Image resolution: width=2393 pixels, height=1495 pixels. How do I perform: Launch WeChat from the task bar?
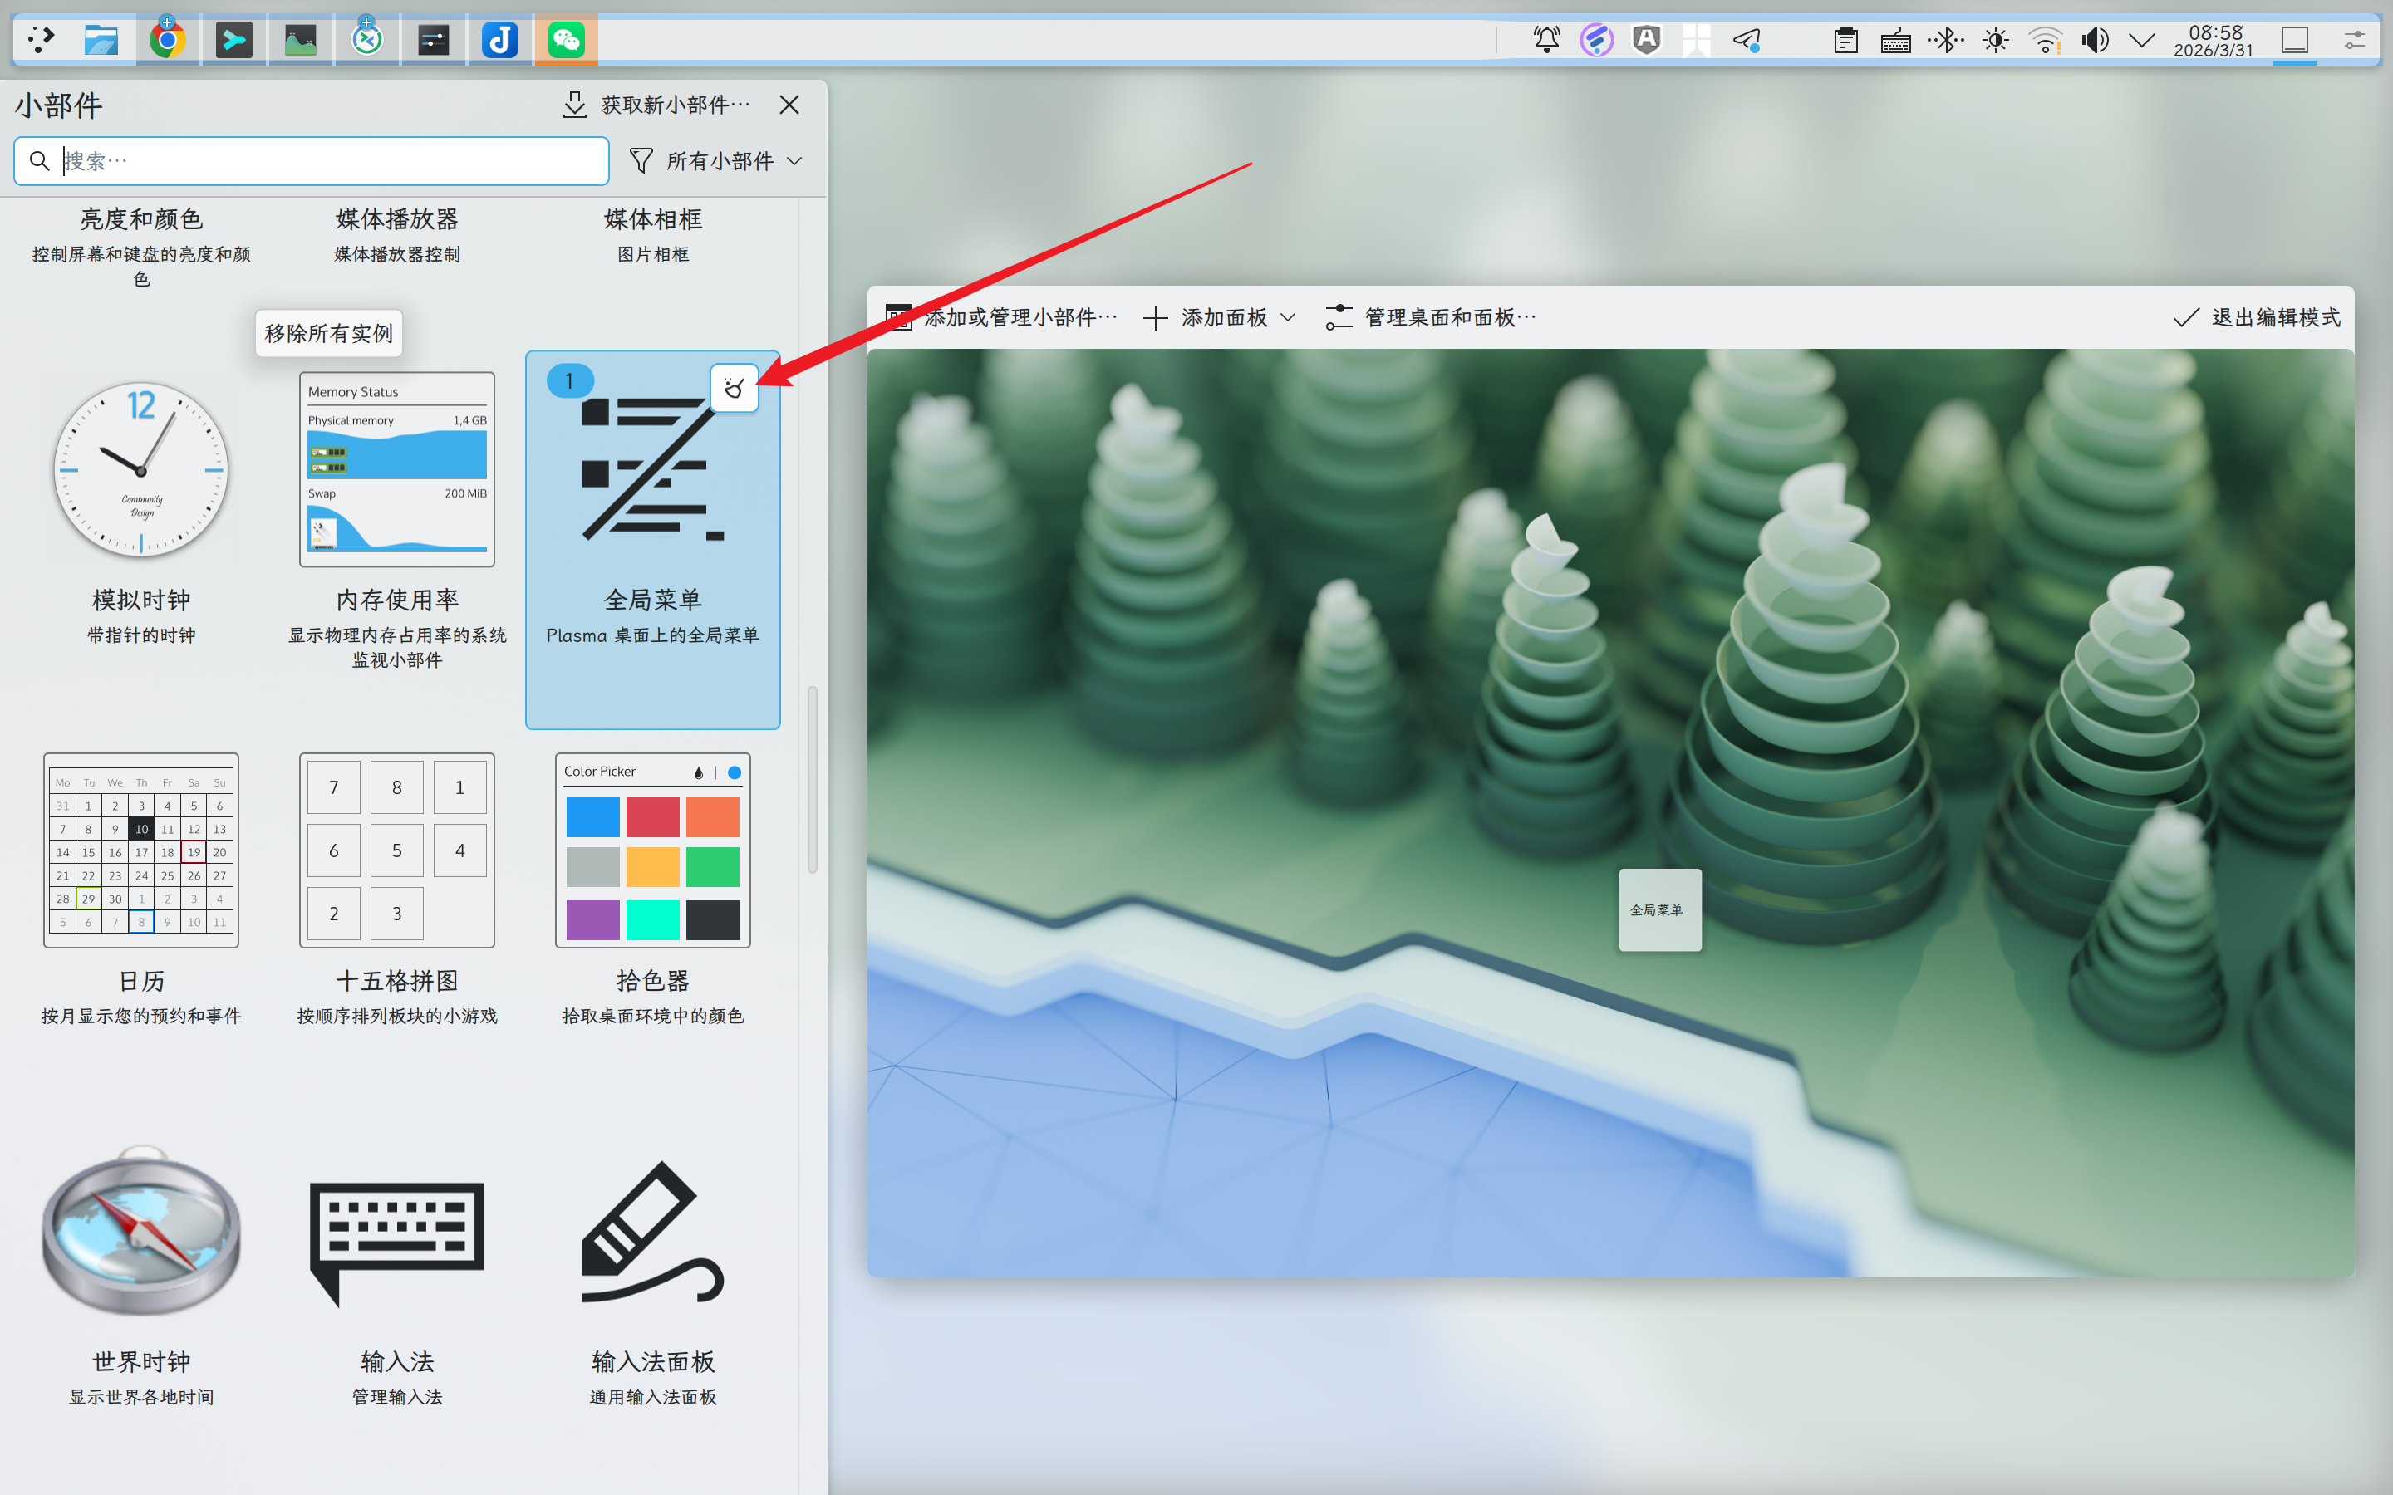[566, 40]
